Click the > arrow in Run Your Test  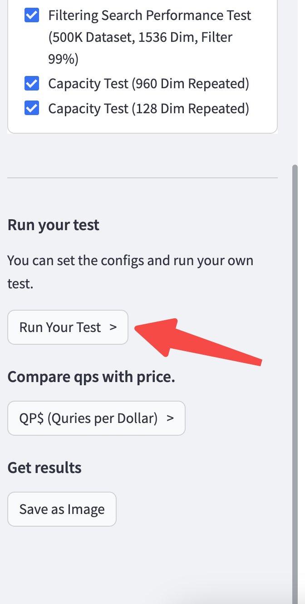113,327
